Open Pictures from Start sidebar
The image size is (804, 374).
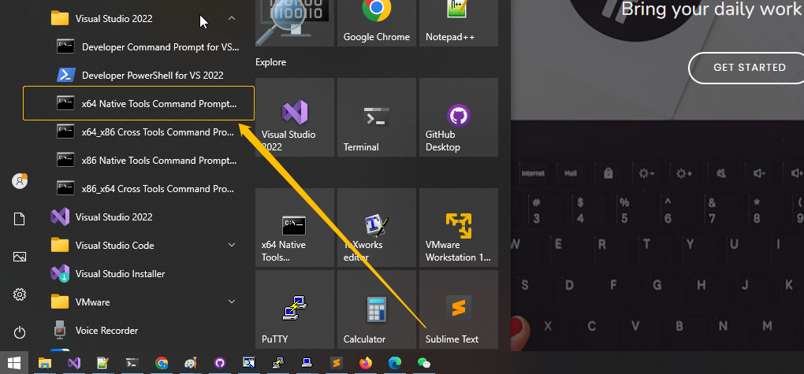pos(20,257)
